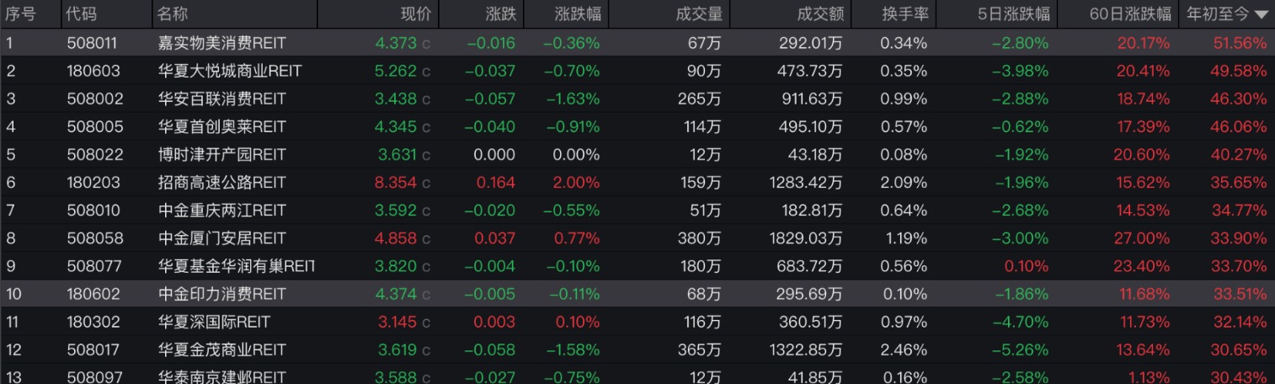The height and width of the screenshot is (384, 1275).
Task: Sort the table by 现价 column
Action: coord(414,14)
